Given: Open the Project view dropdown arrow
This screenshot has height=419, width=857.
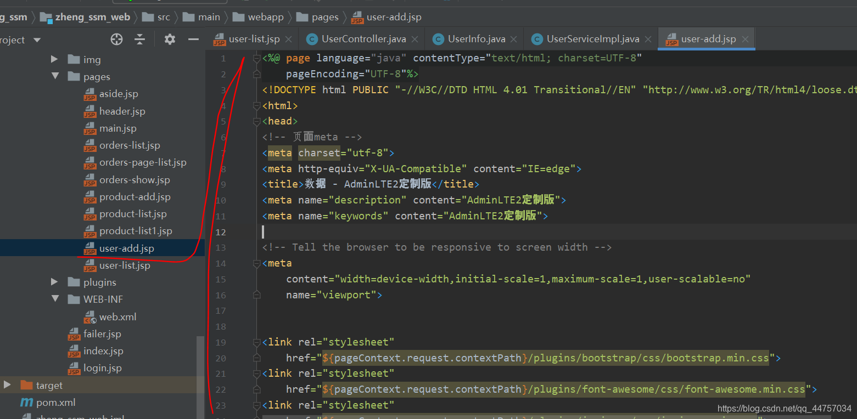Looking at the screenshot, I should (x=37, y=40).
